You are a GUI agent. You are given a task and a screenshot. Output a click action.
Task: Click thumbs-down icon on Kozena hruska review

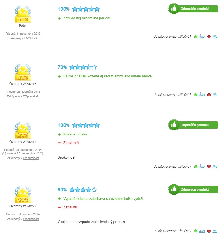coord(209,166)
